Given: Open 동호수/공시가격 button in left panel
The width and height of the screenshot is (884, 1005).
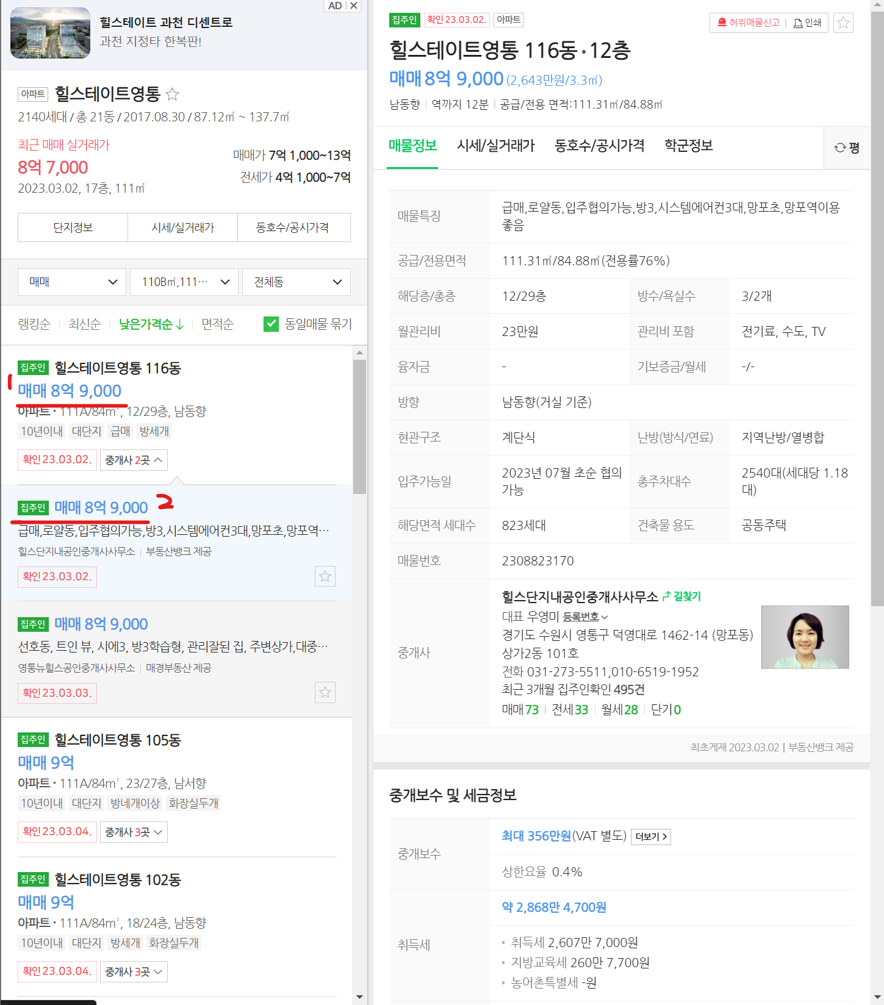Looking at the screenshot, I should point(293,227).
